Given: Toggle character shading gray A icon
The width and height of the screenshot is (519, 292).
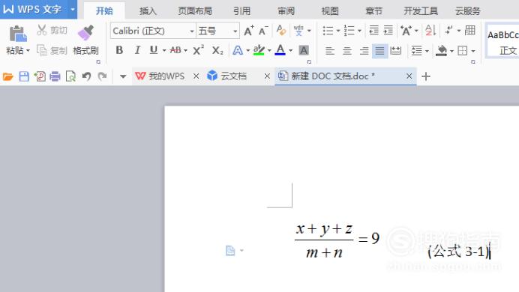Looking at the screenshot, I should 304,51.
